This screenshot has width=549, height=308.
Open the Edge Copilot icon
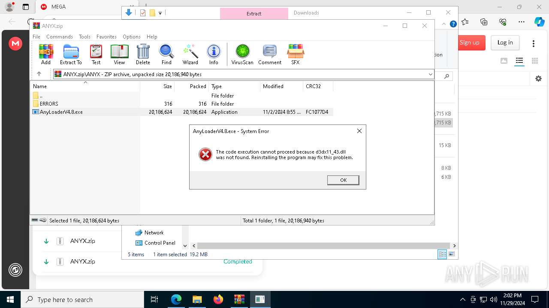539,22
